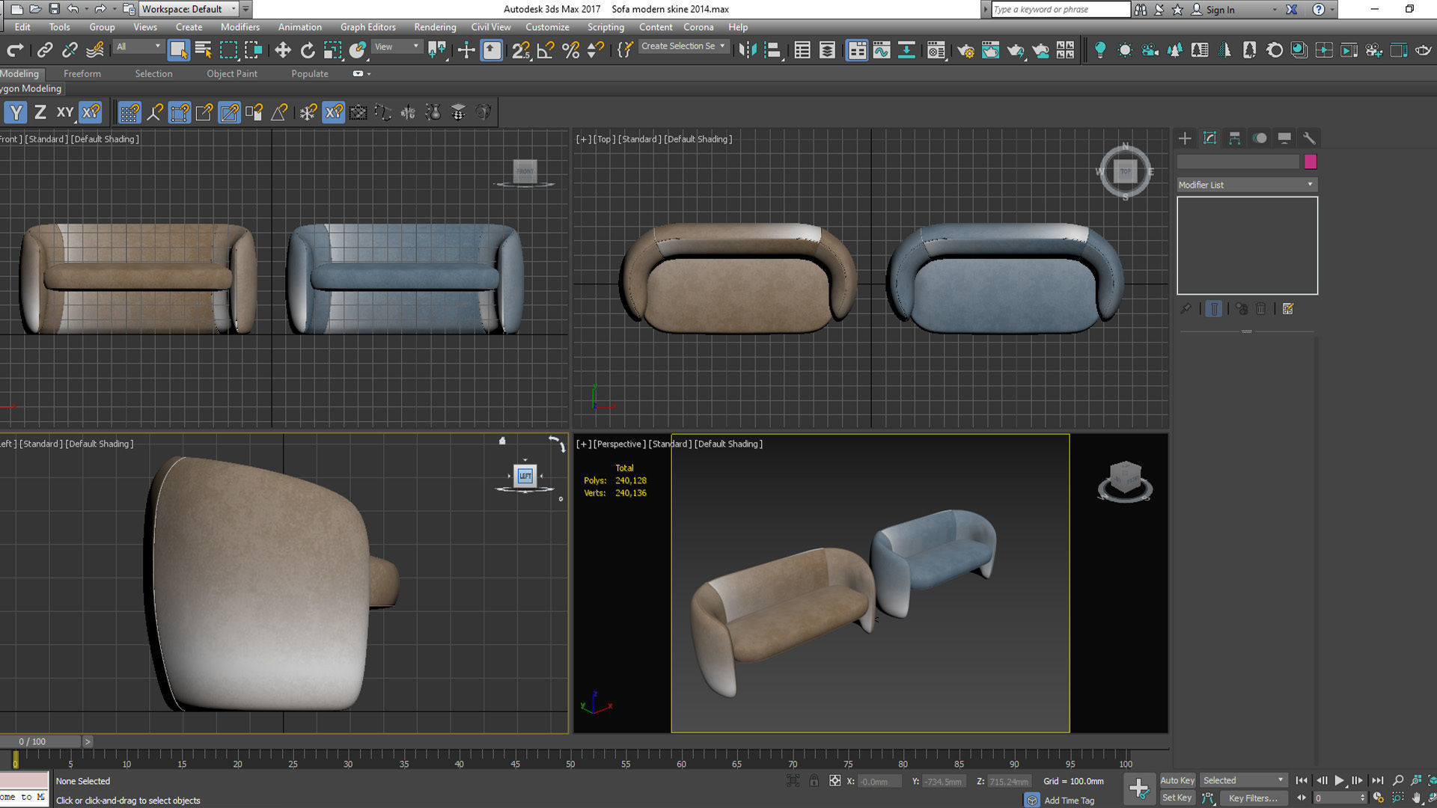Select the Select and Rotate tool
Viewport: 1437px width, 808px height.
pyautogui.click(x=308, y=50)
